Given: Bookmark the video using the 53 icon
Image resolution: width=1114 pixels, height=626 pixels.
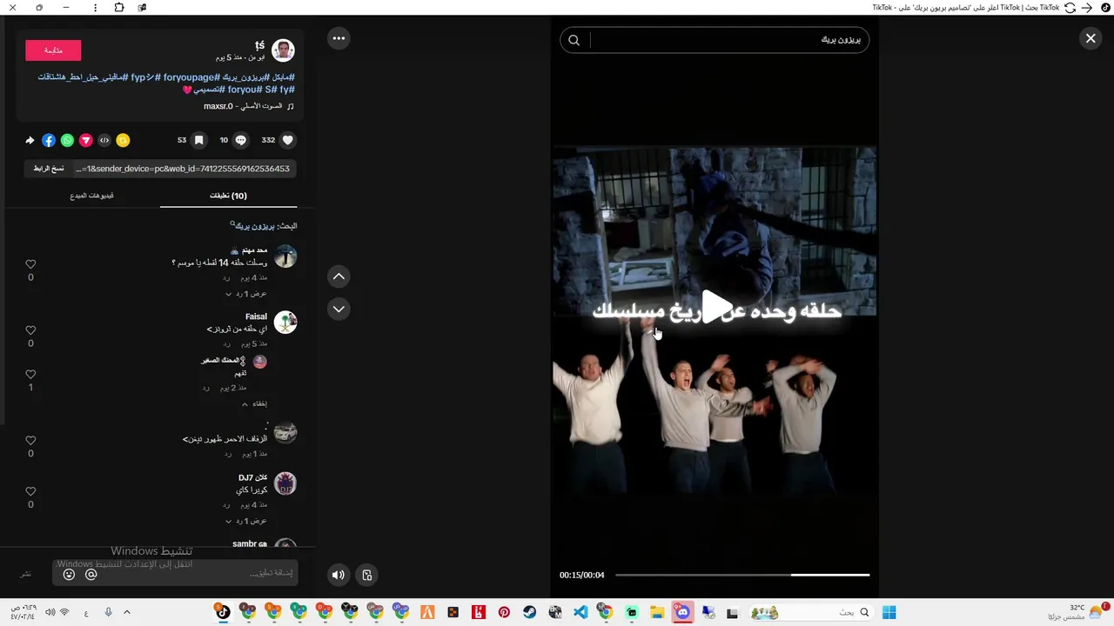Looking at the screenshot, I should pos(198,140).
